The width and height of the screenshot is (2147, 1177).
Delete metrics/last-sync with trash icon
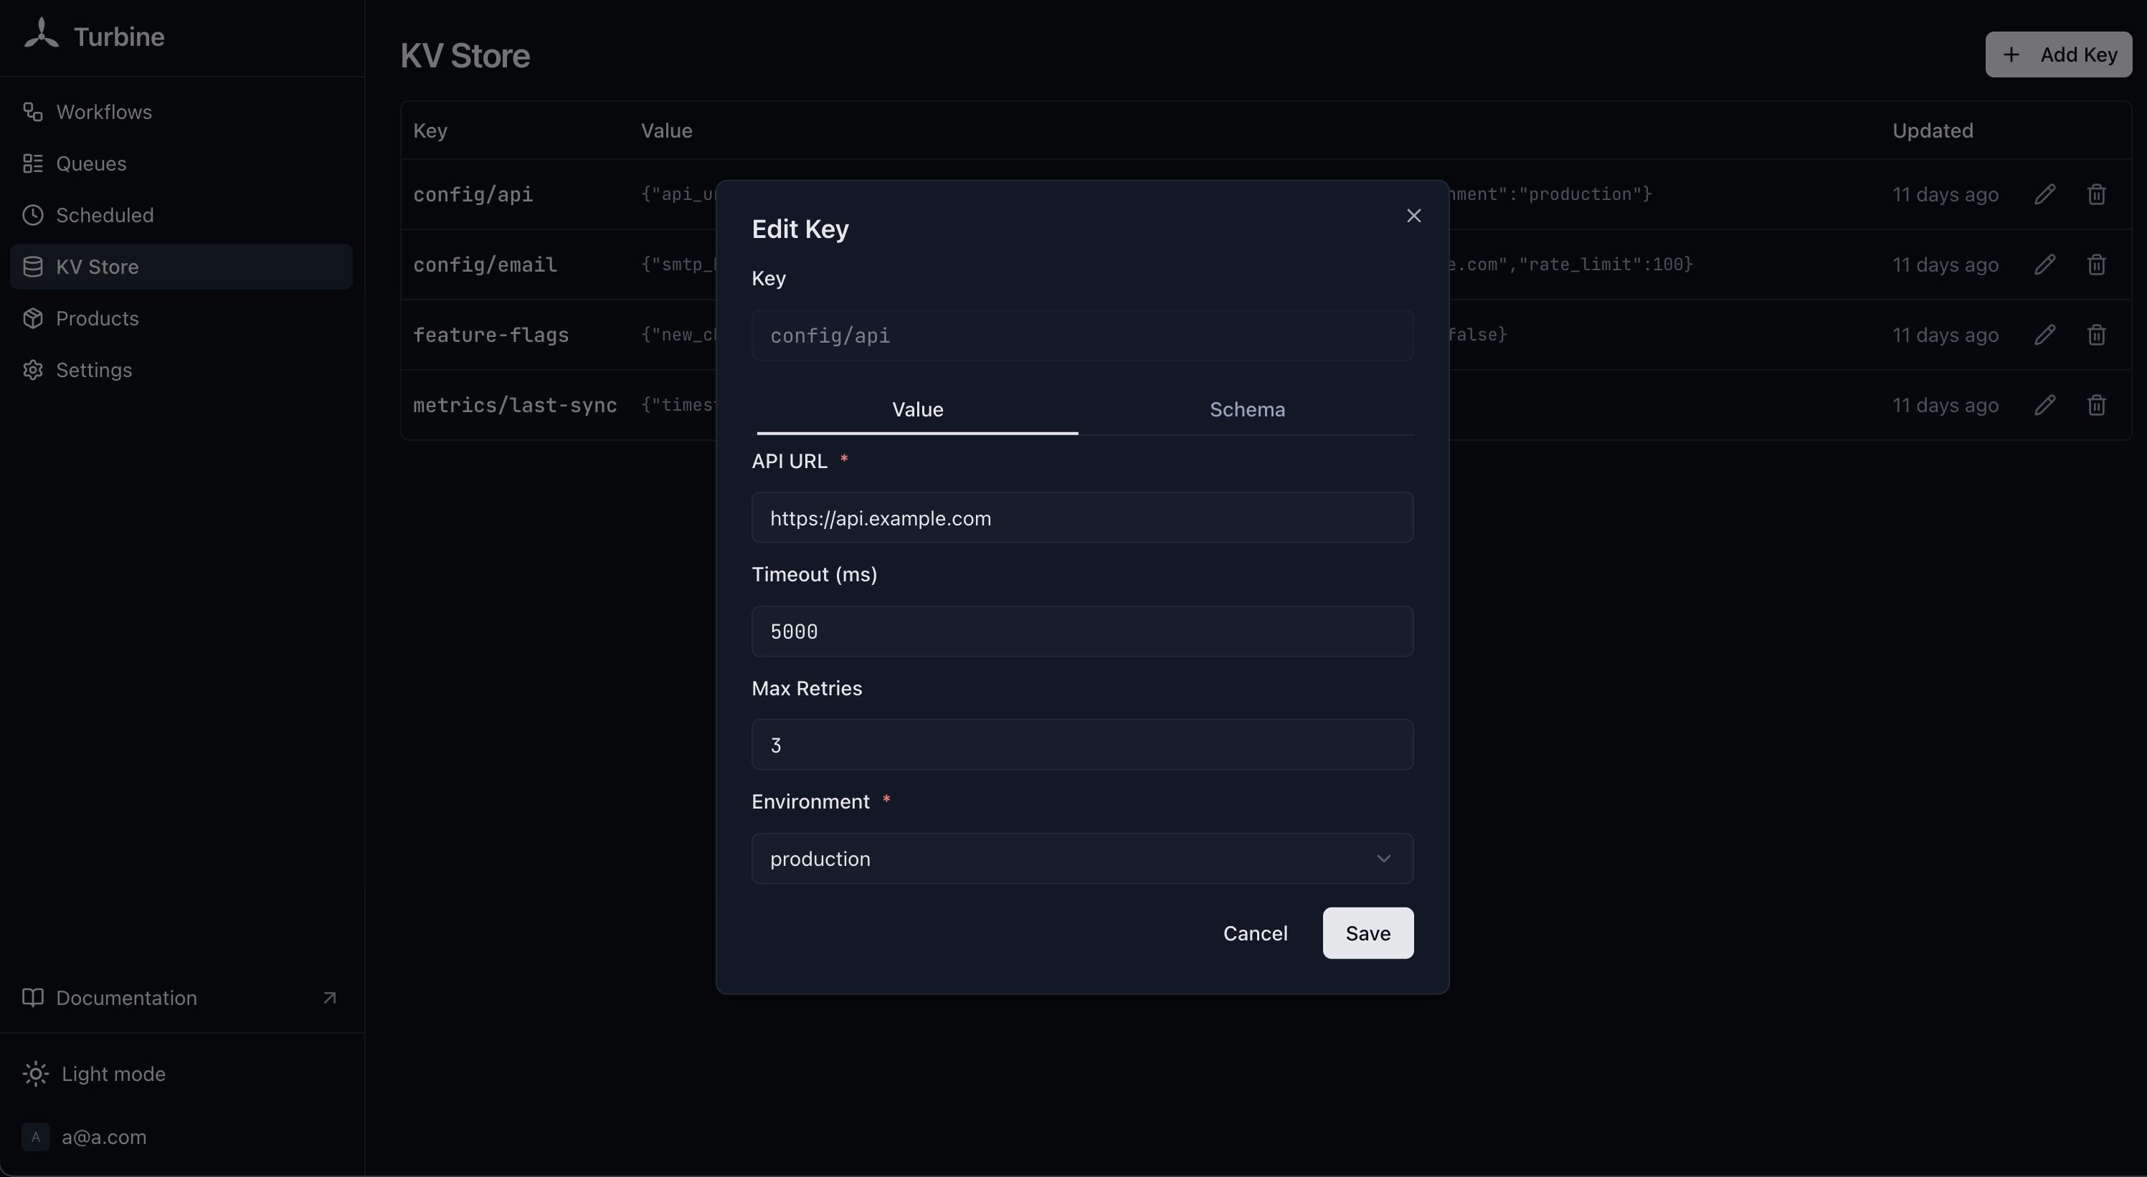2096,406
